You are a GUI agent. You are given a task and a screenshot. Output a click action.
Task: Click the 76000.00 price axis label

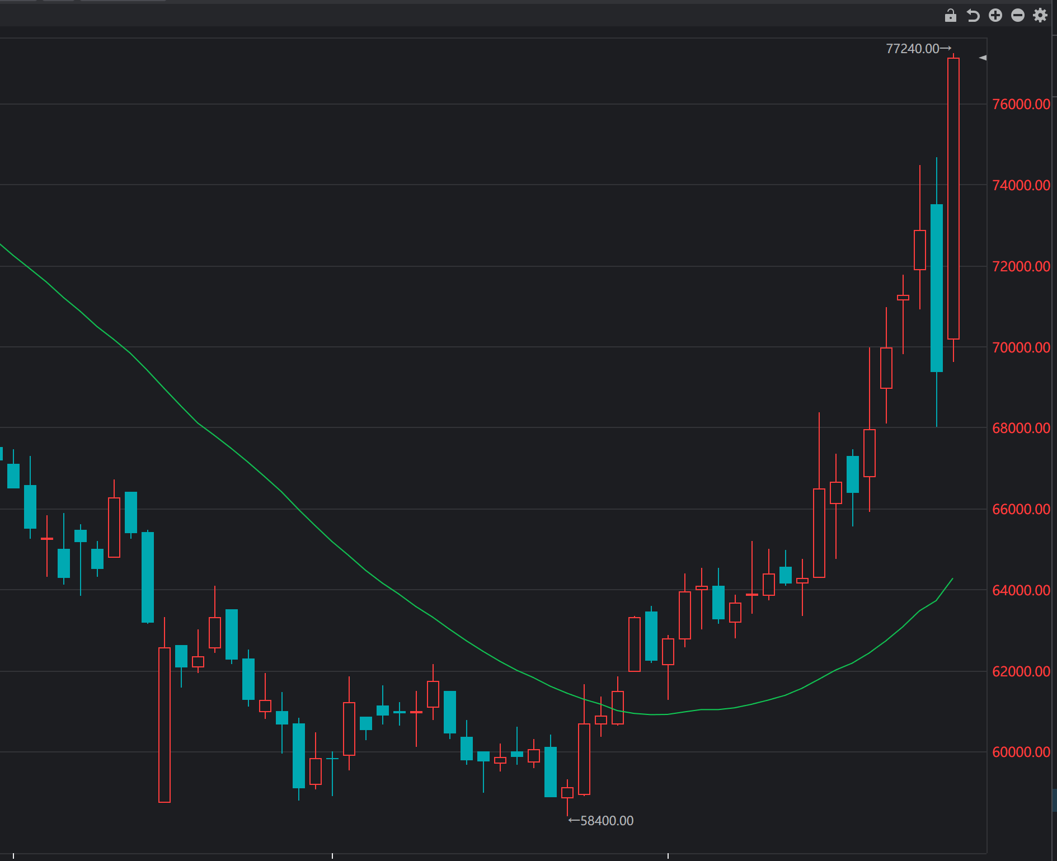tap(1021, 104)
